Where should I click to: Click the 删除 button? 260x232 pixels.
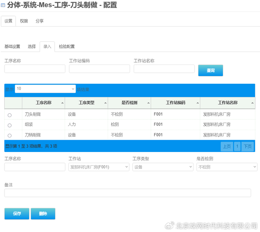coord(43,213)
